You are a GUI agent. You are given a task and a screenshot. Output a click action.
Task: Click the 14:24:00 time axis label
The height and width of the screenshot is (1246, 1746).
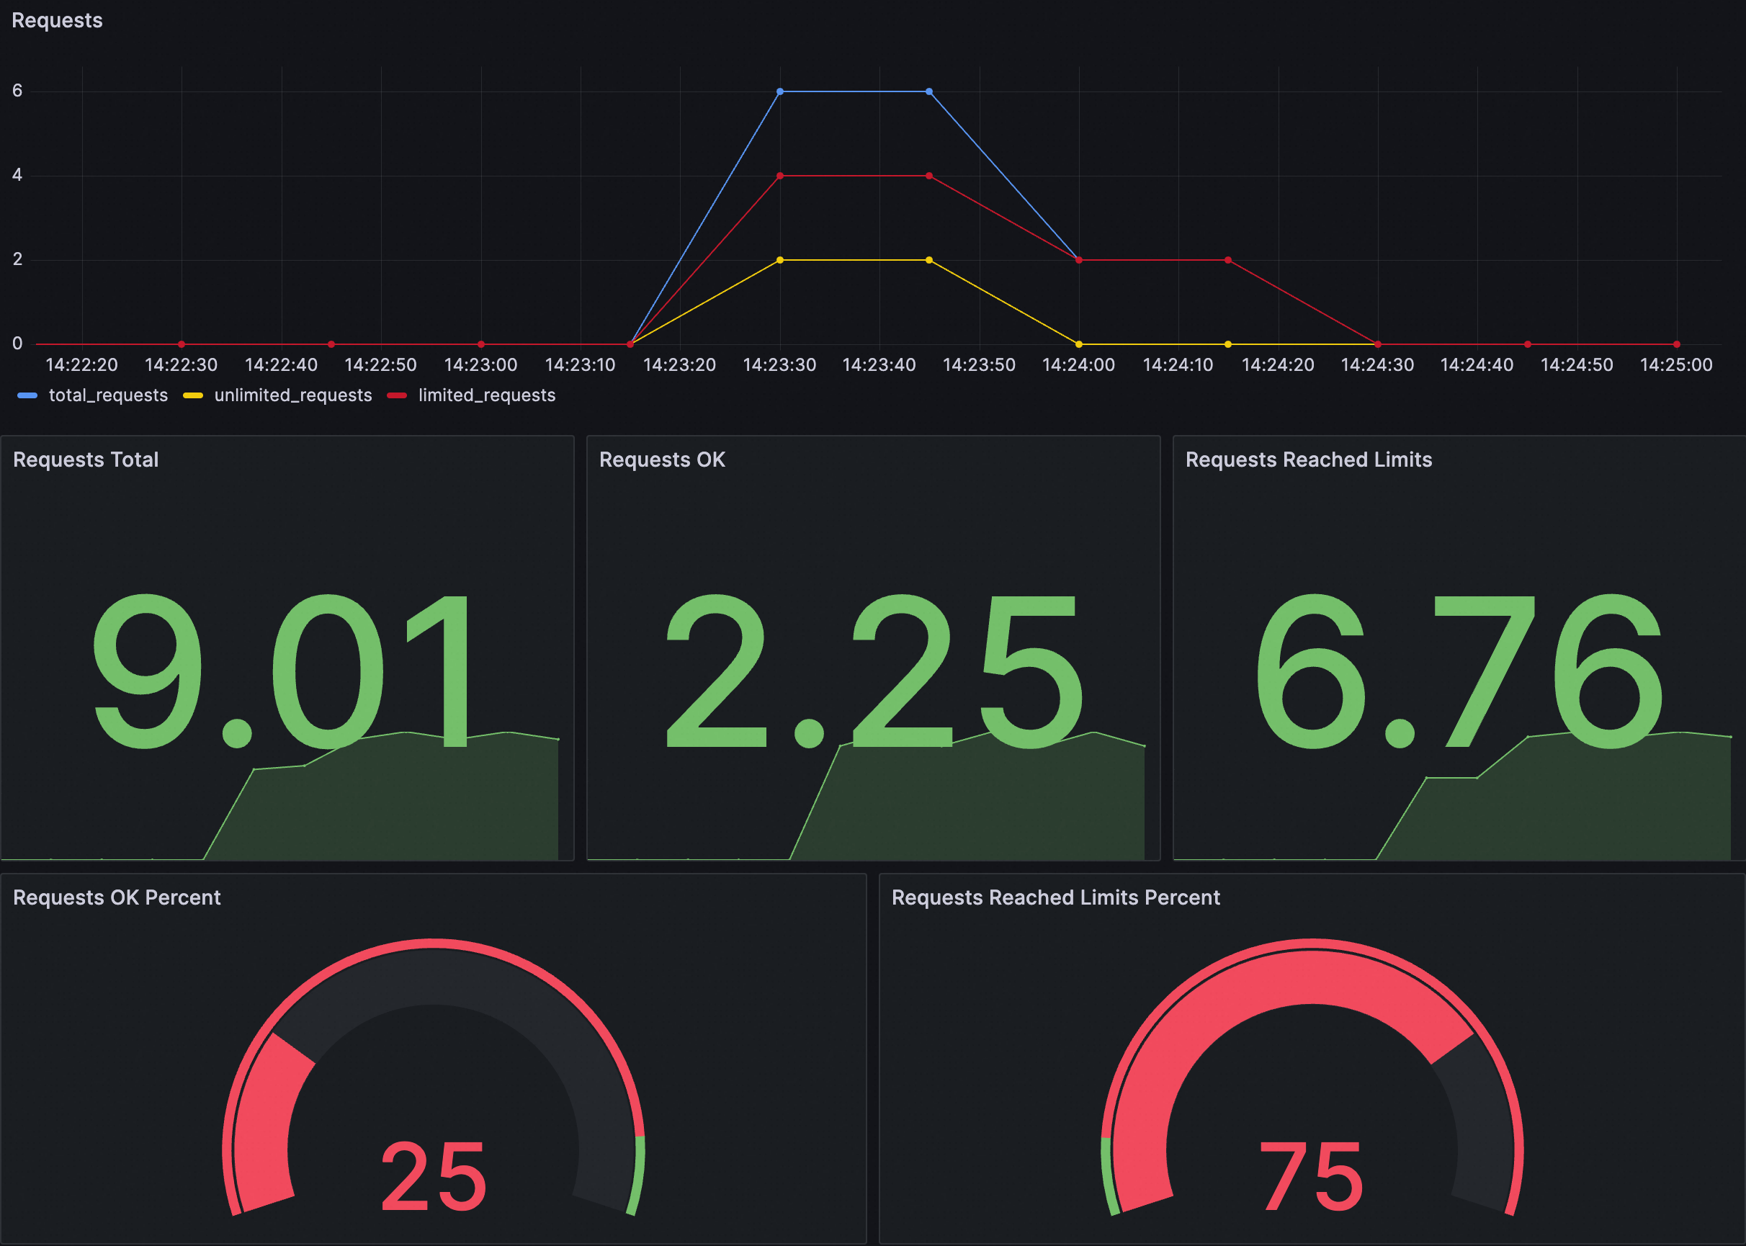[1078, 365]
